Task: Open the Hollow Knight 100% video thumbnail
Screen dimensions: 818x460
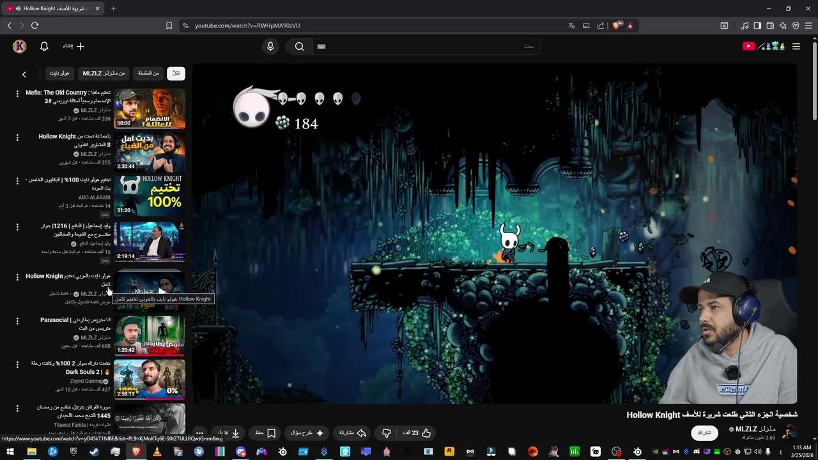Action: [x=150, y=195]
